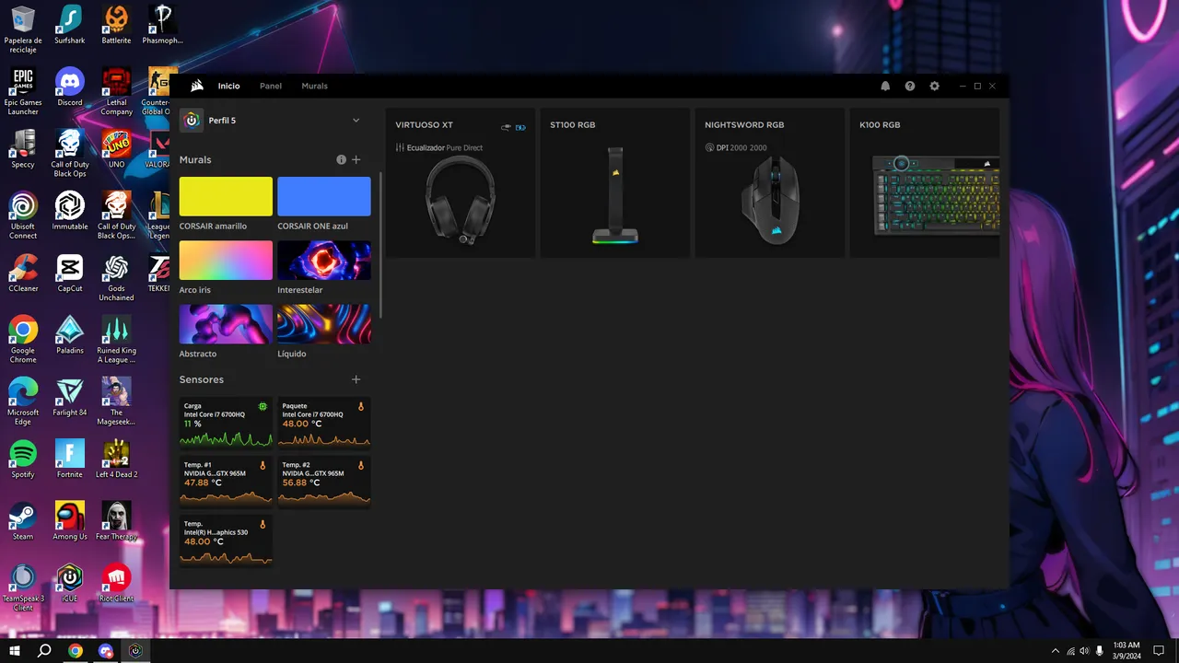Add a new mural with plus icon

coord(356,159)
